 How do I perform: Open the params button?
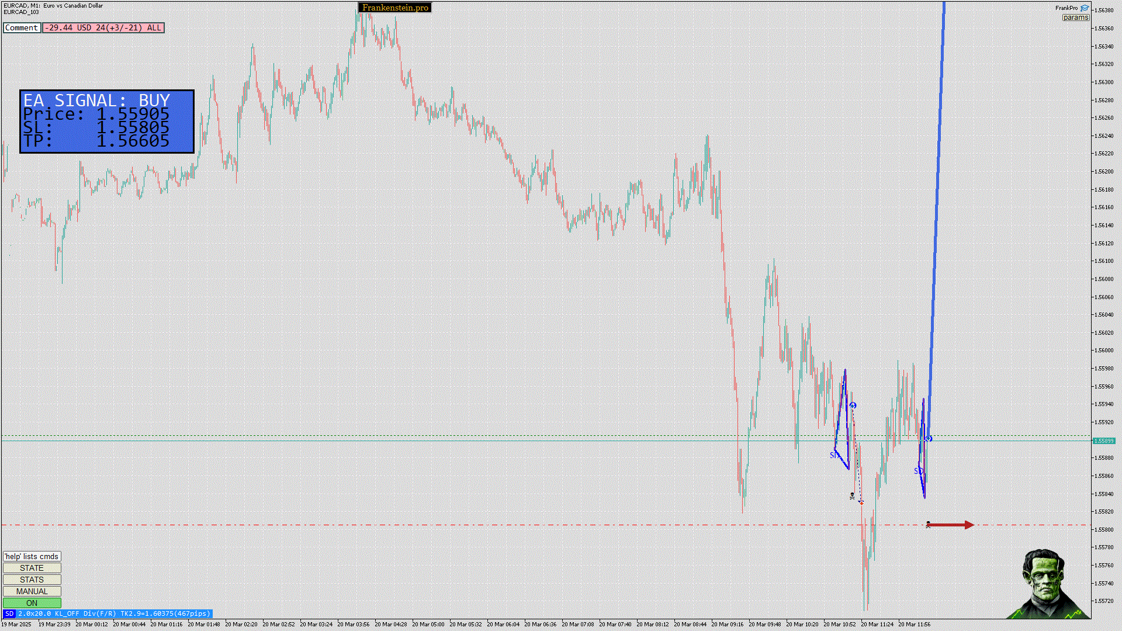pyautogui.click(x=1075, y=18)
